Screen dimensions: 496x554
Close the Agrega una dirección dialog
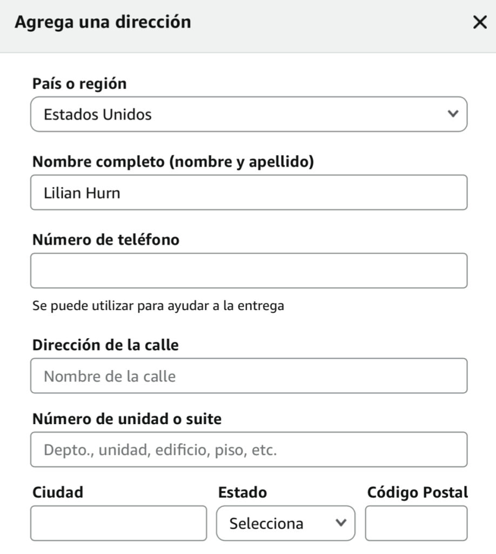(480, 23)
